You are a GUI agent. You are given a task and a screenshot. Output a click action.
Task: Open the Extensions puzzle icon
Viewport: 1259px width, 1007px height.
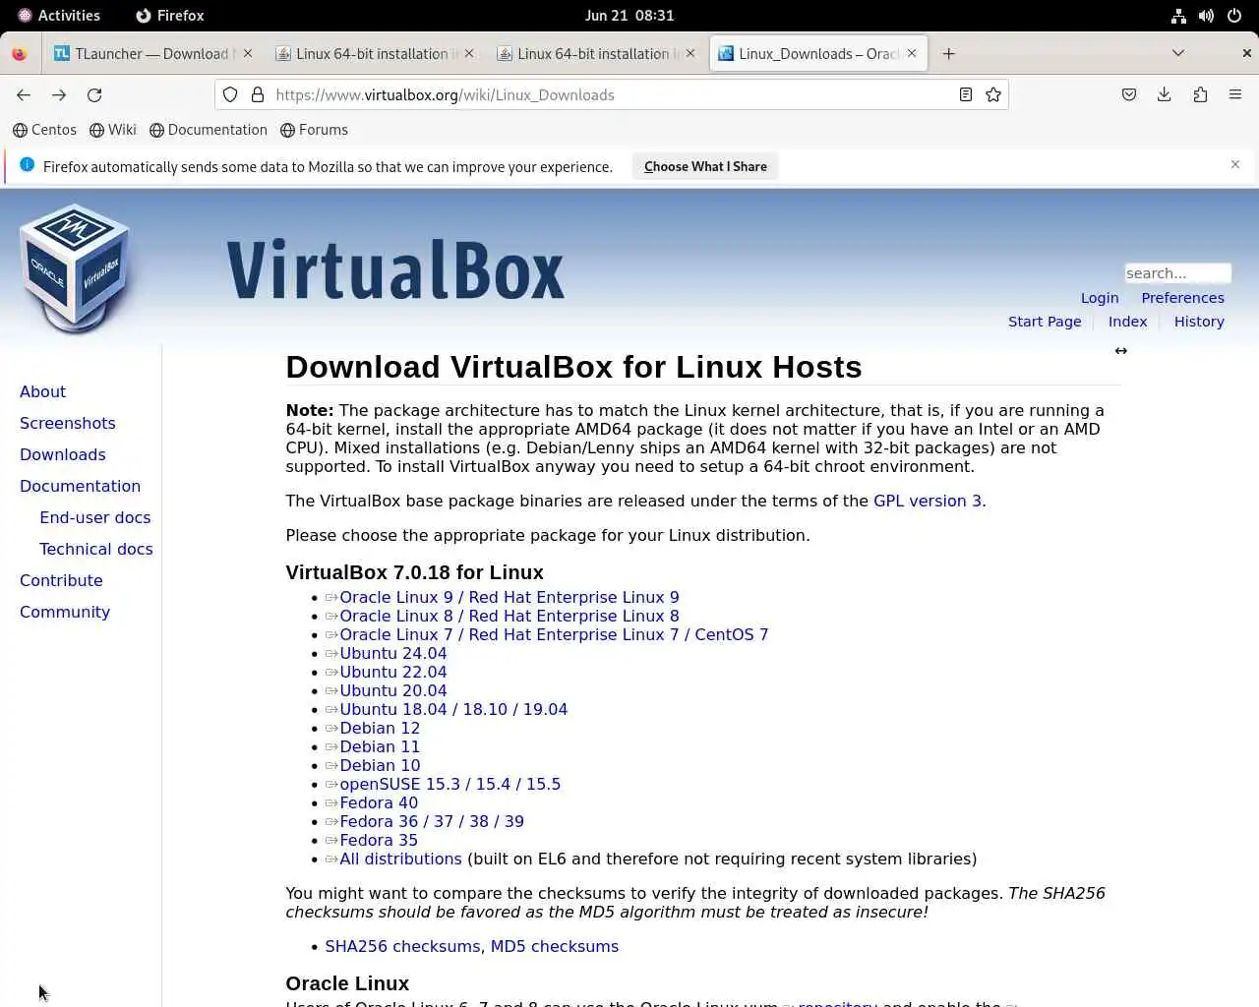click(1200, 94)
